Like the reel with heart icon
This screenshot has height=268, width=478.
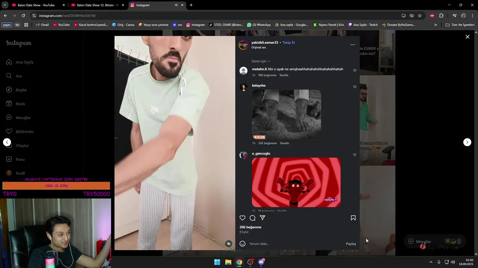[x=242, y=218]
